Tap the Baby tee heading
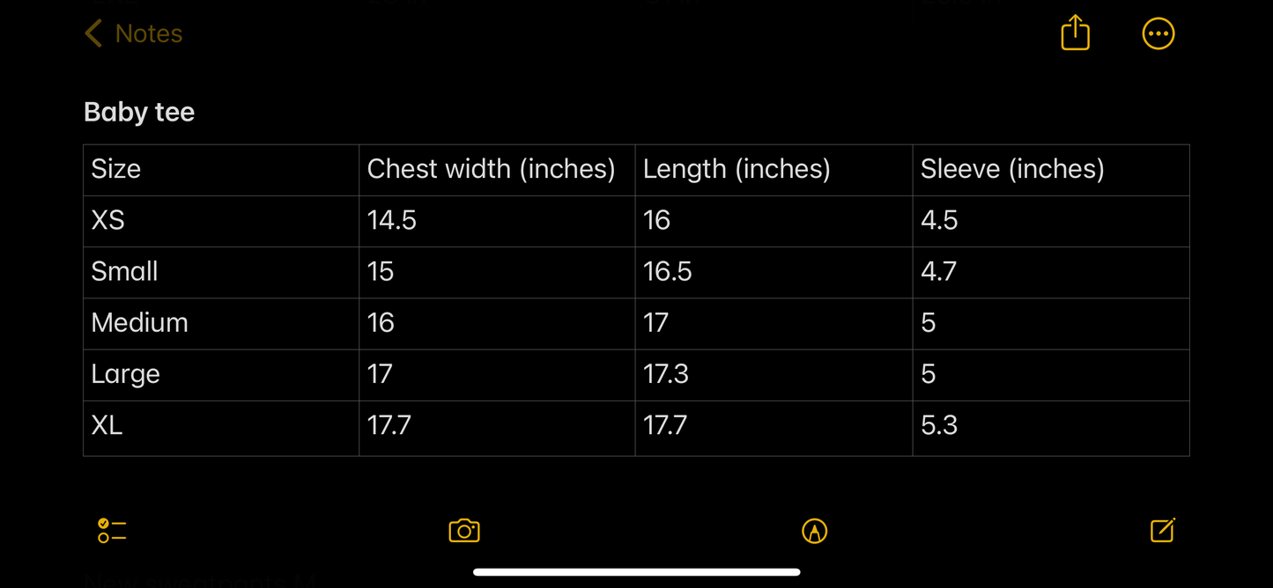This screenshot has width=1273, height=588. (x=139, y=112)
